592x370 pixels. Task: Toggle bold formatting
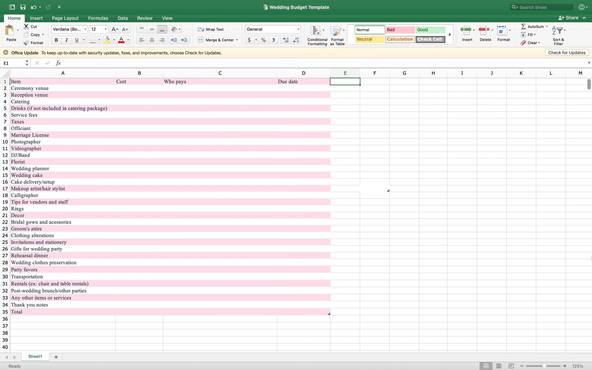56,40
